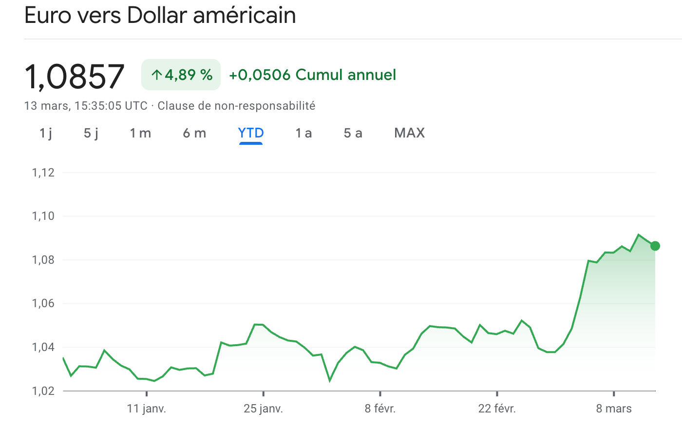Select the YTD tab
Viewport: 682px width, 430px height.
tap(251, 133)
